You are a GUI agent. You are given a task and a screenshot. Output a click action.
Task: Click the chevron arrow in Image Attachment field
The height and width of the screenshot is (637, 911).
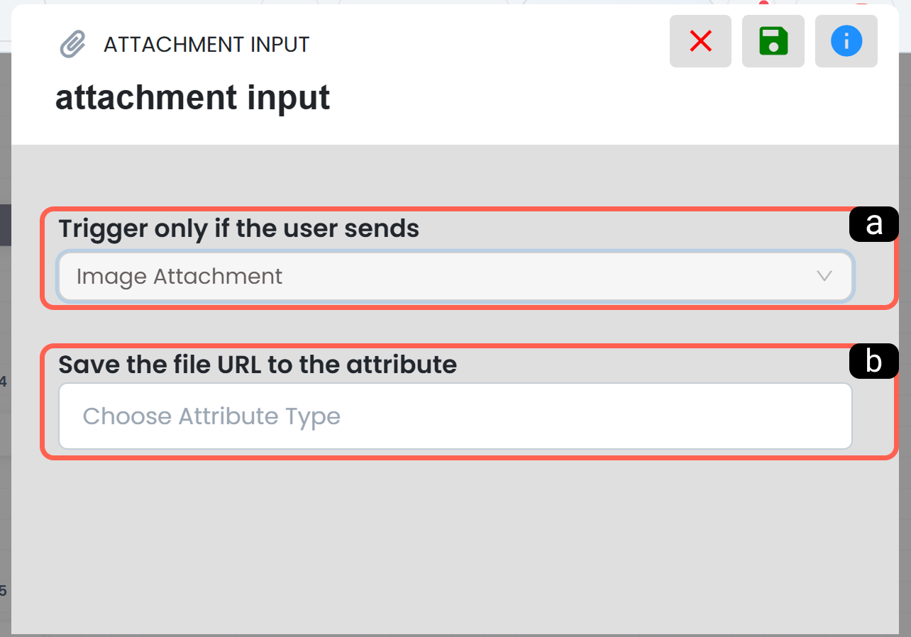824,276
